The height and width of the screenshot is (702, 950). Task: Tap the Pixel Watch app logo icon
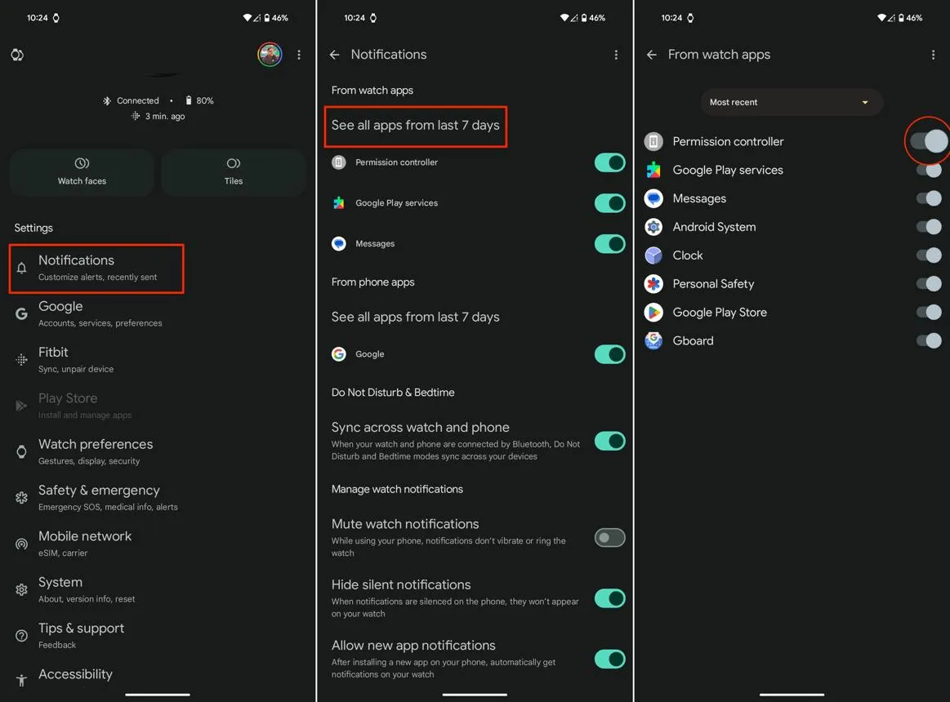[x=17, y=56]
